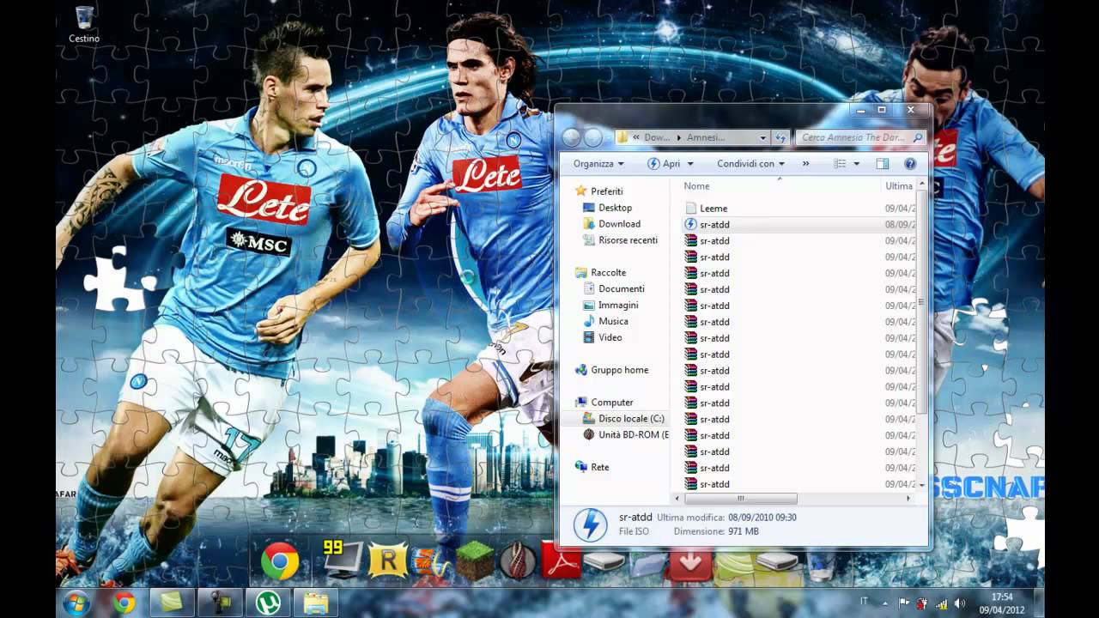
Task: Open Disco locale (C:) drive
Action: point(631,418)
